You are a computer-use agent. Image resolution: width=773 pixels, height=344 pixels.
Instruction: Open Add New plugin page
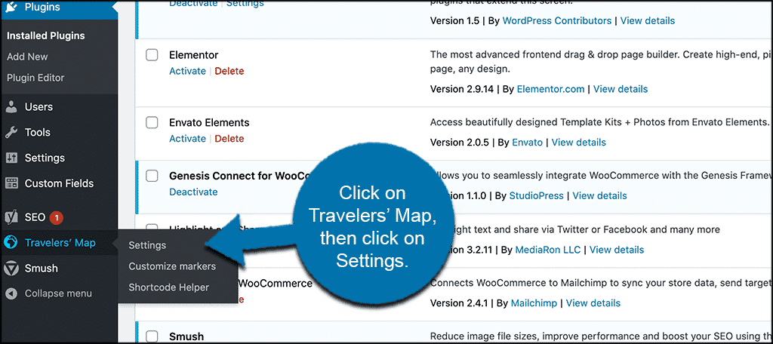pyautogui.click(x=27, y=57)
